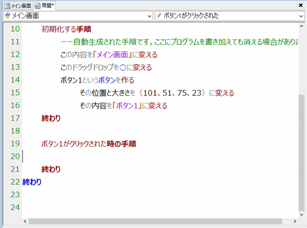
Task: Click the 「メイン画面」 string on line 12
Action: click(x=109, y=54)
